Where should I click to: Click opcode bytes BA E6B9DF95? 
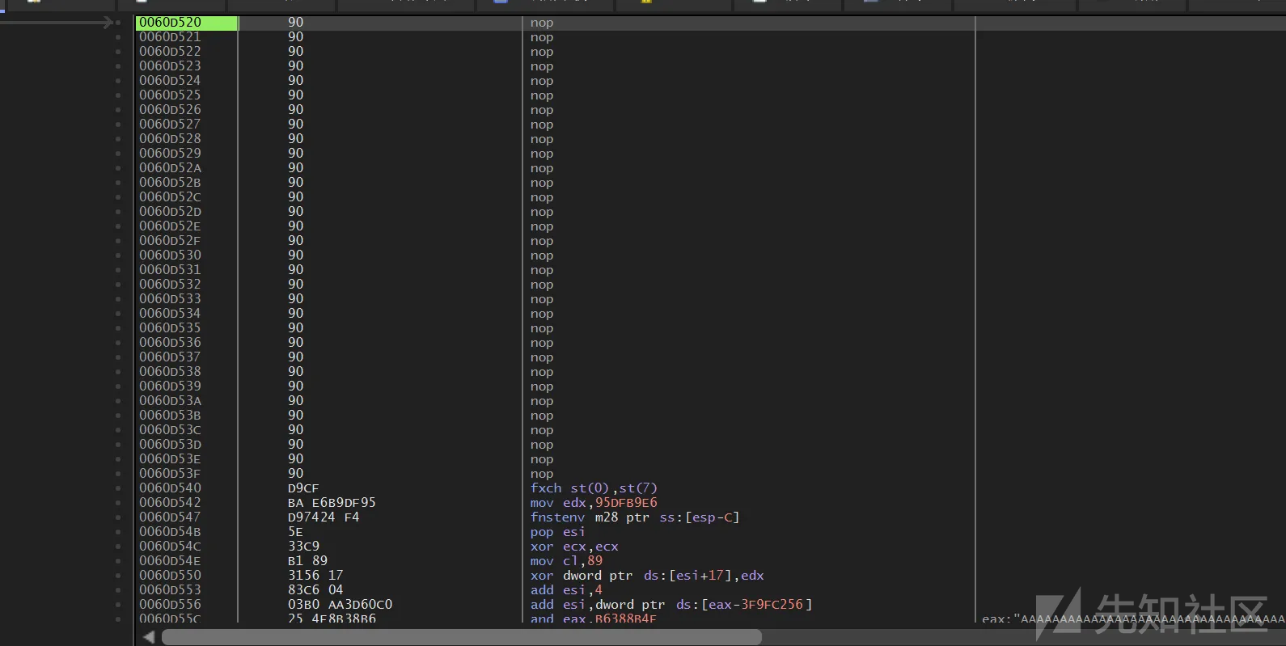coord(332,503)
